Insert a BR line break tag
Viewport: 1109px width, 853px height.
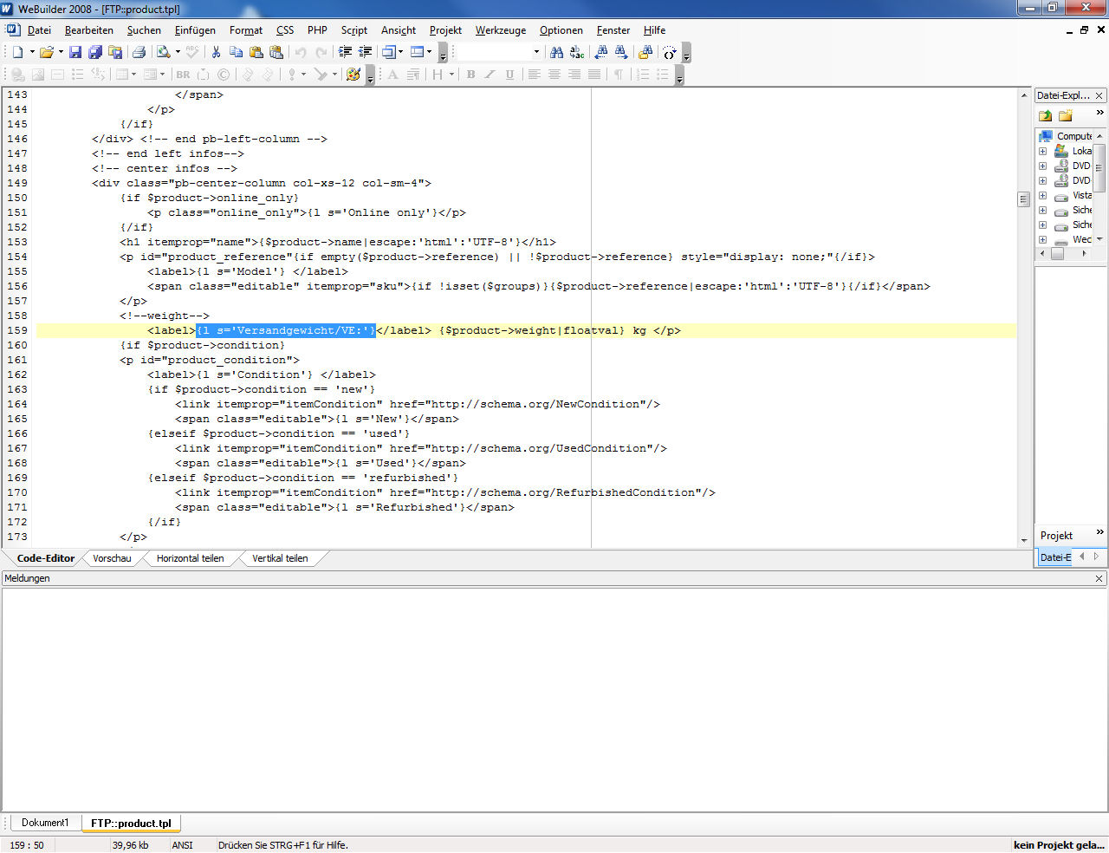pos(183,75)
